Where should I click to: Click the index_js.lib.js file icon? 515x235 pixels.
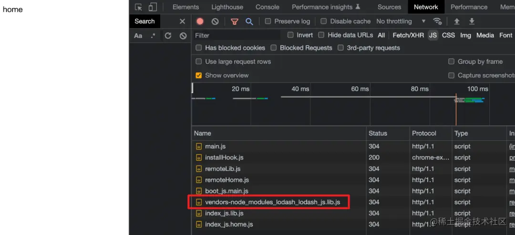pyautogui.click(x=199, y=214)
